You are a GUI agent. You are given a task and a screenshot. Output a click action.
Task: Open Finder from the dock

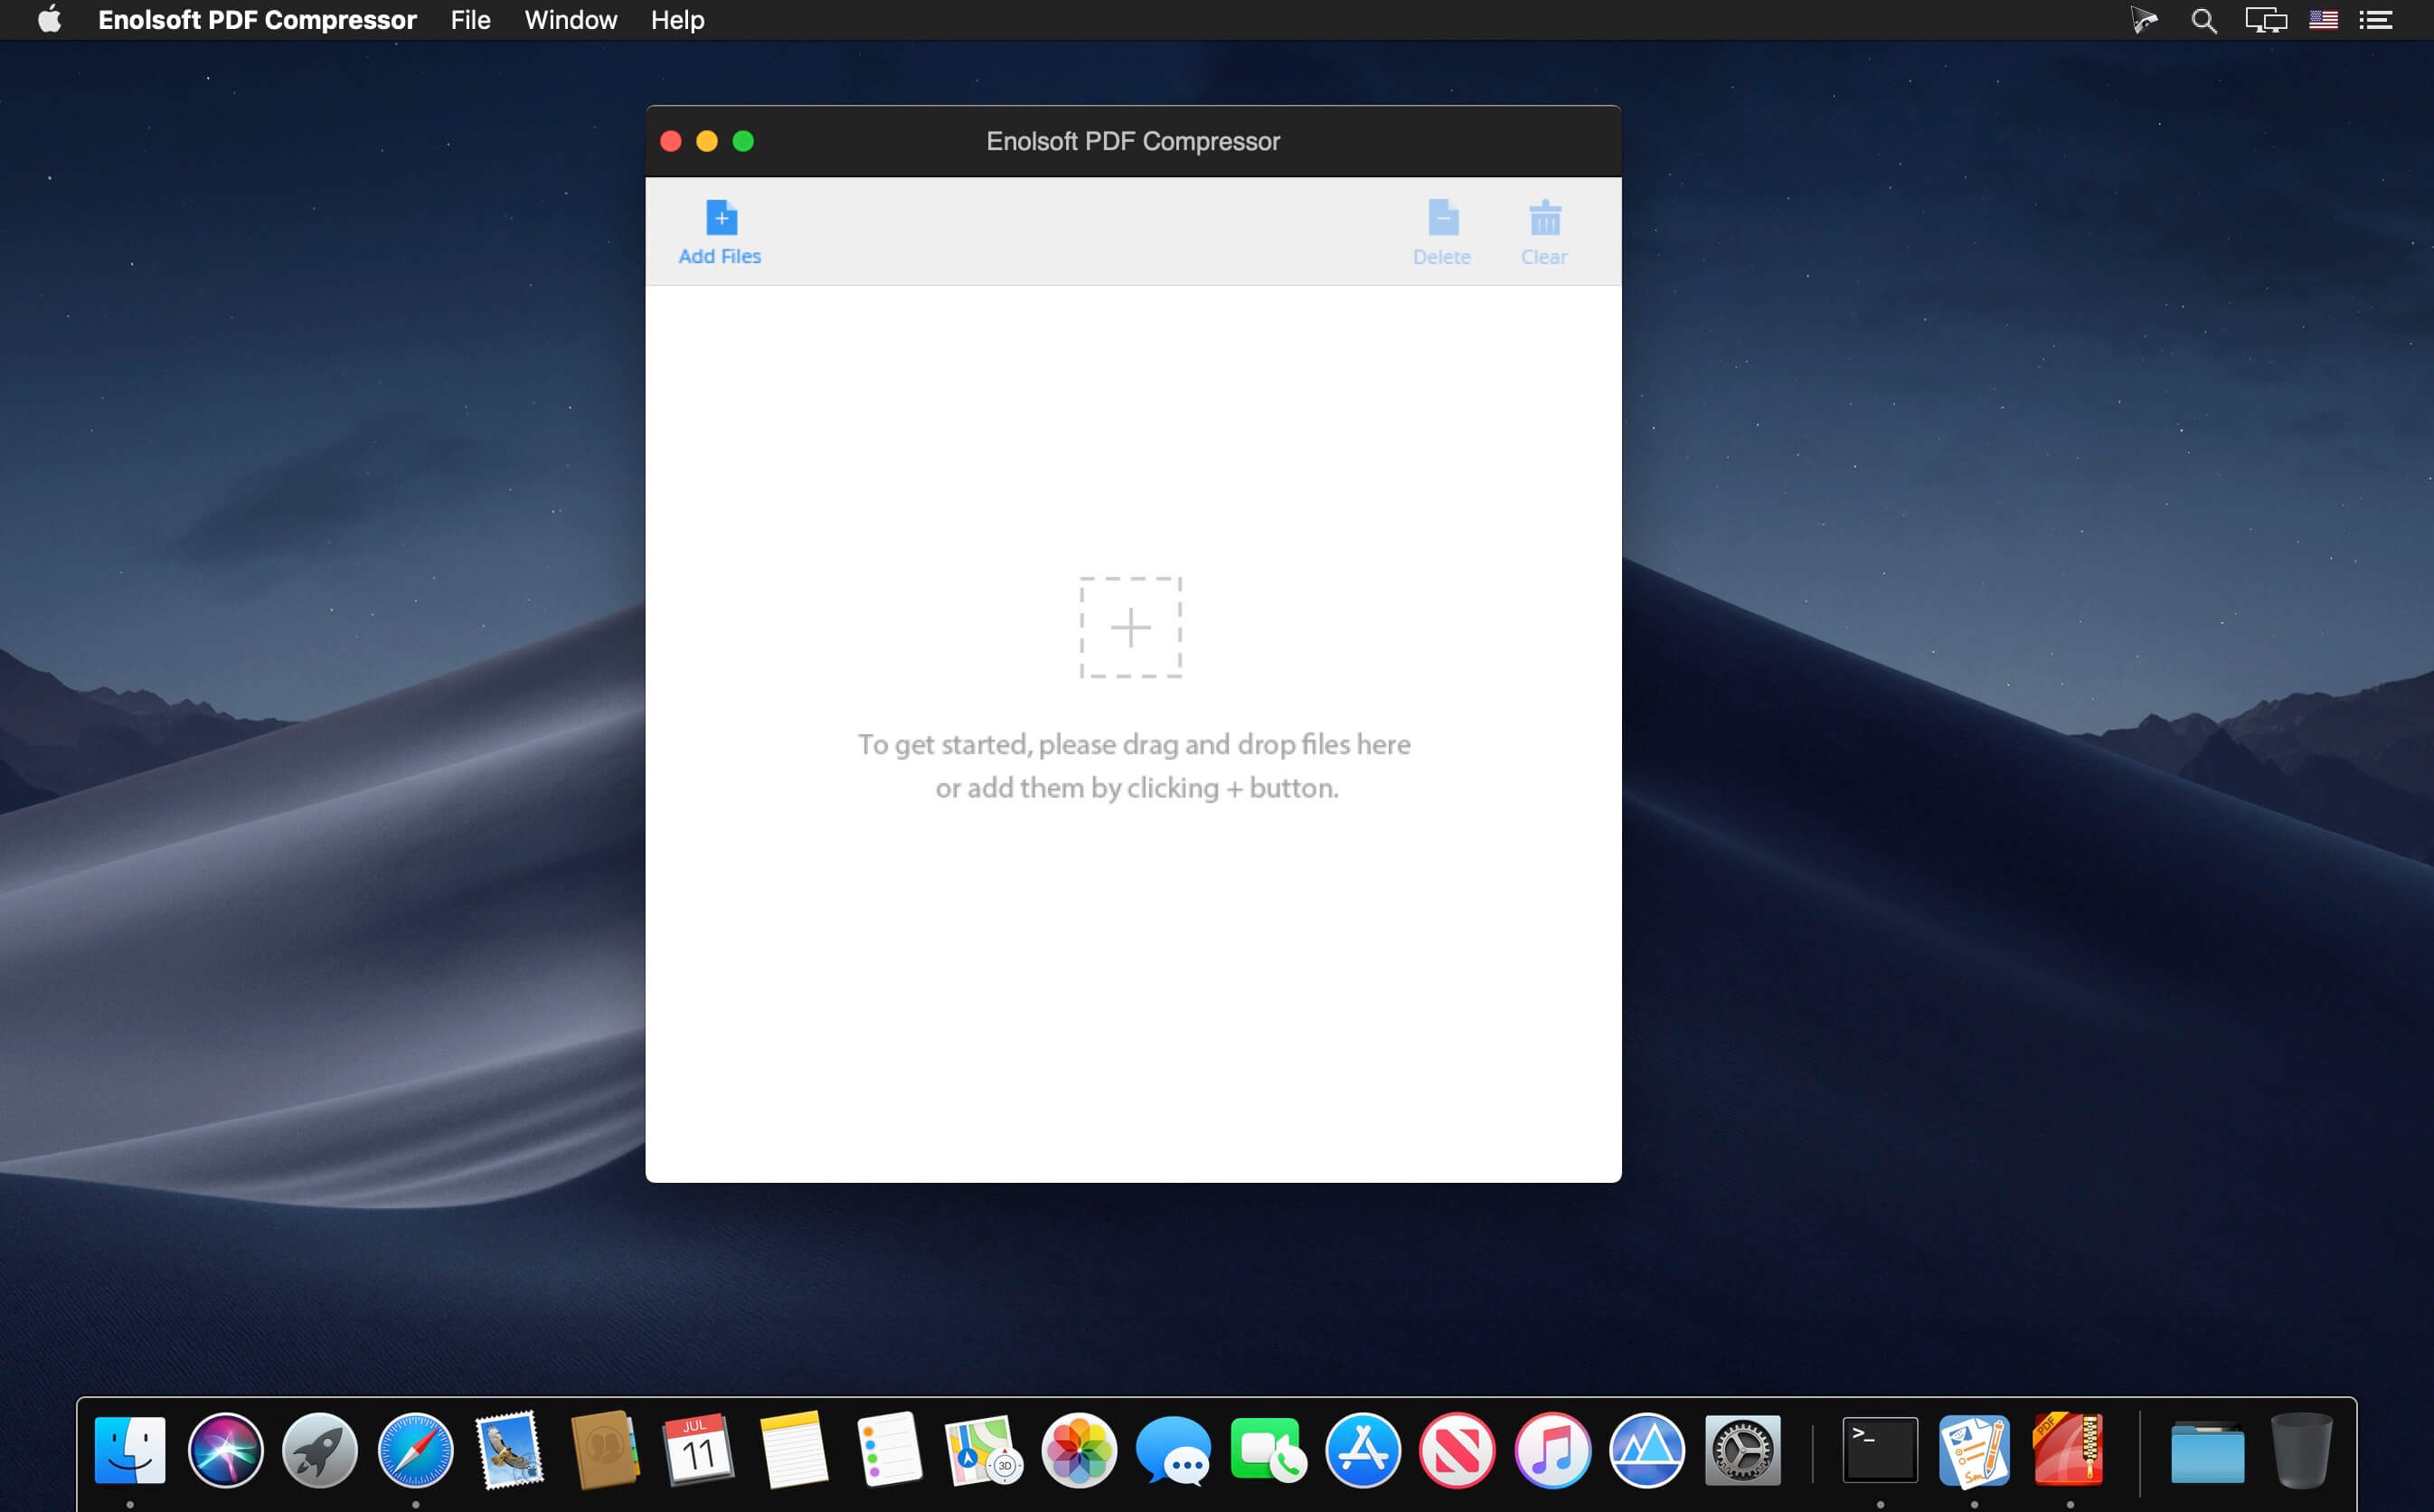(x=130, y=1450)
